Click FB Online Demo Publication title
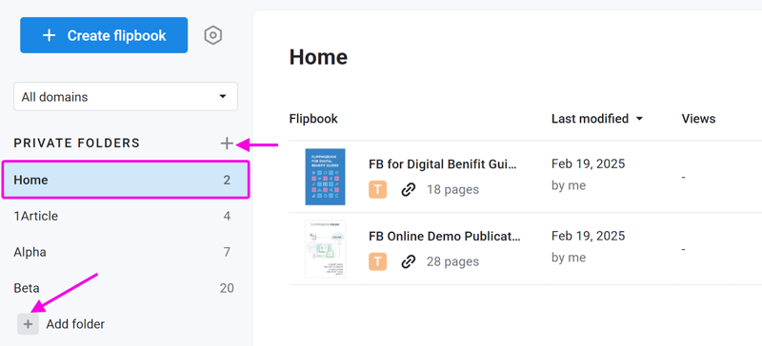762x346 pixels. pos(445,237)
